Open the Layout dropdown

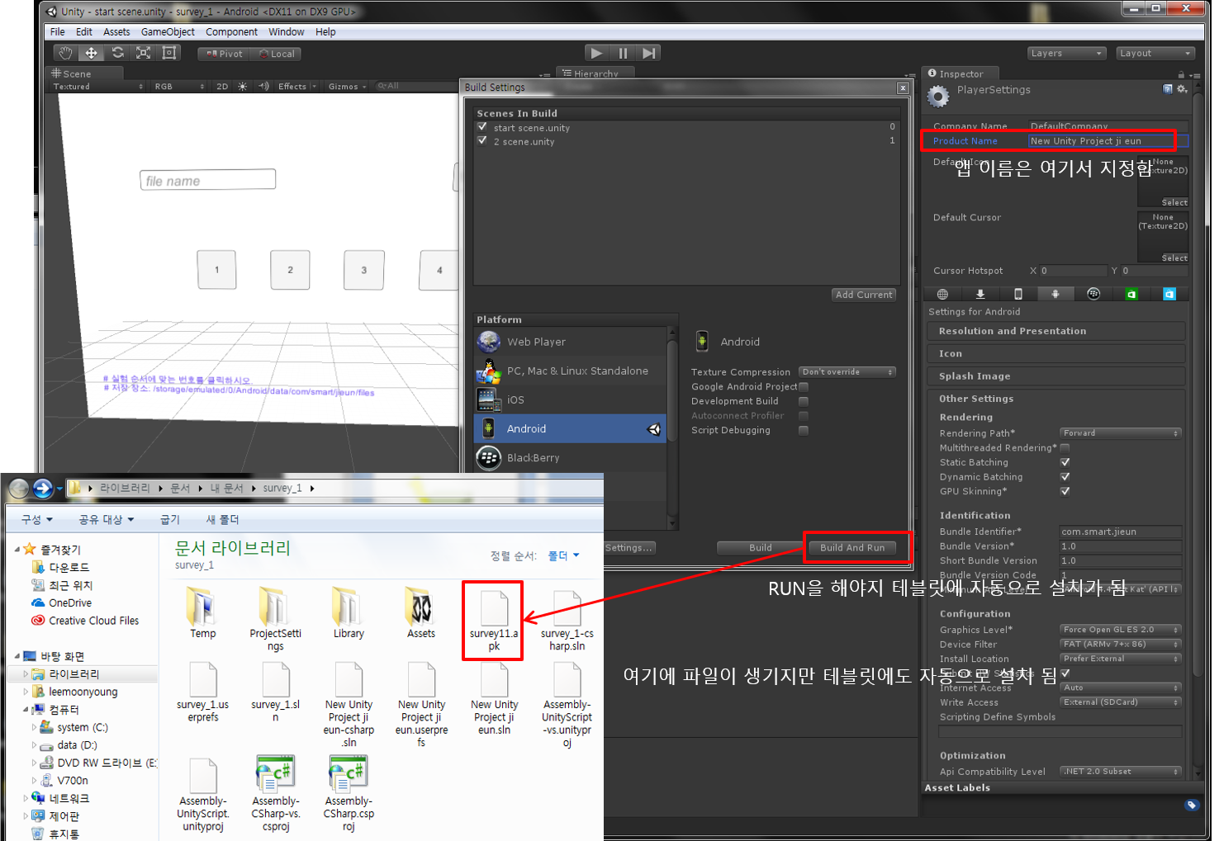coord(1155,53)
